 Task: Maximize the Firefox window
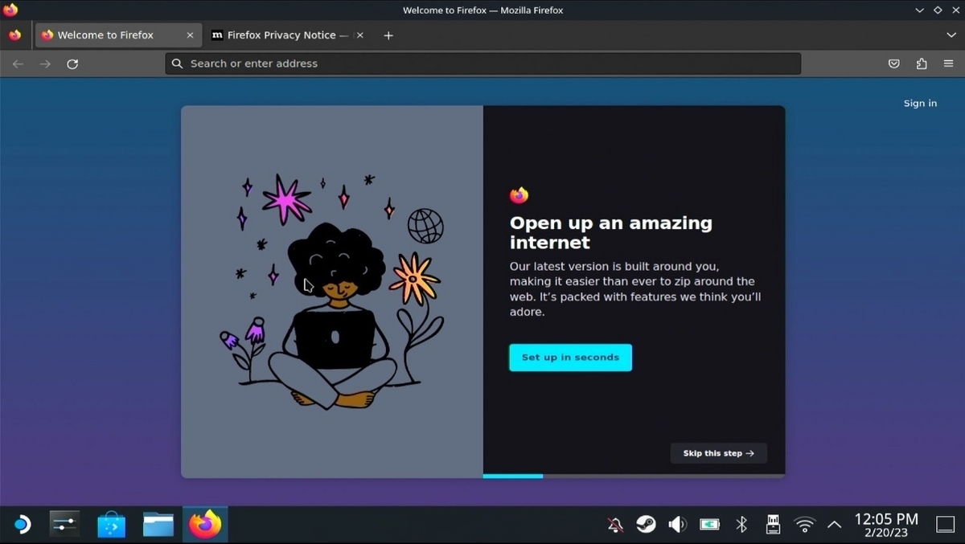click(x=937, y=10)
